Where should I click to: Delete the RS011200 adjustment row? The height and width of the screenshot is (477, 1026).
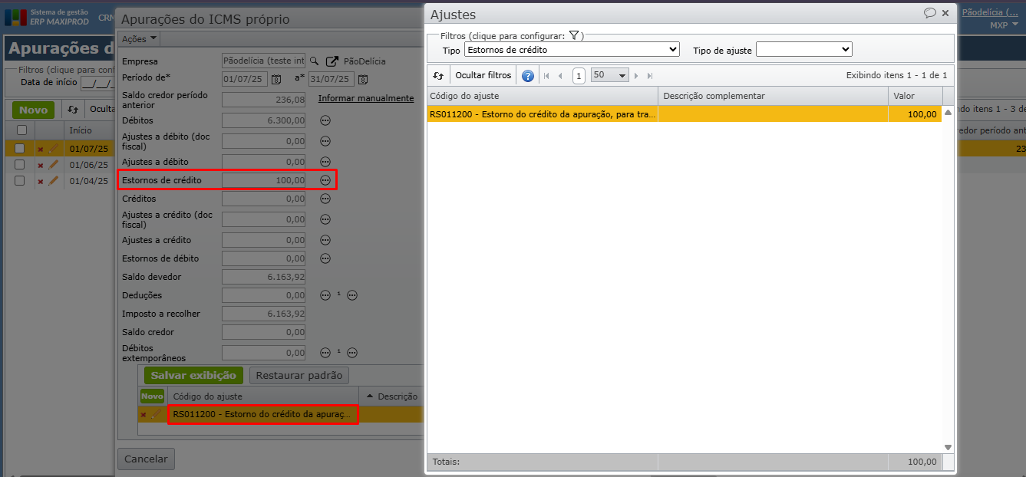coord(144,415)
